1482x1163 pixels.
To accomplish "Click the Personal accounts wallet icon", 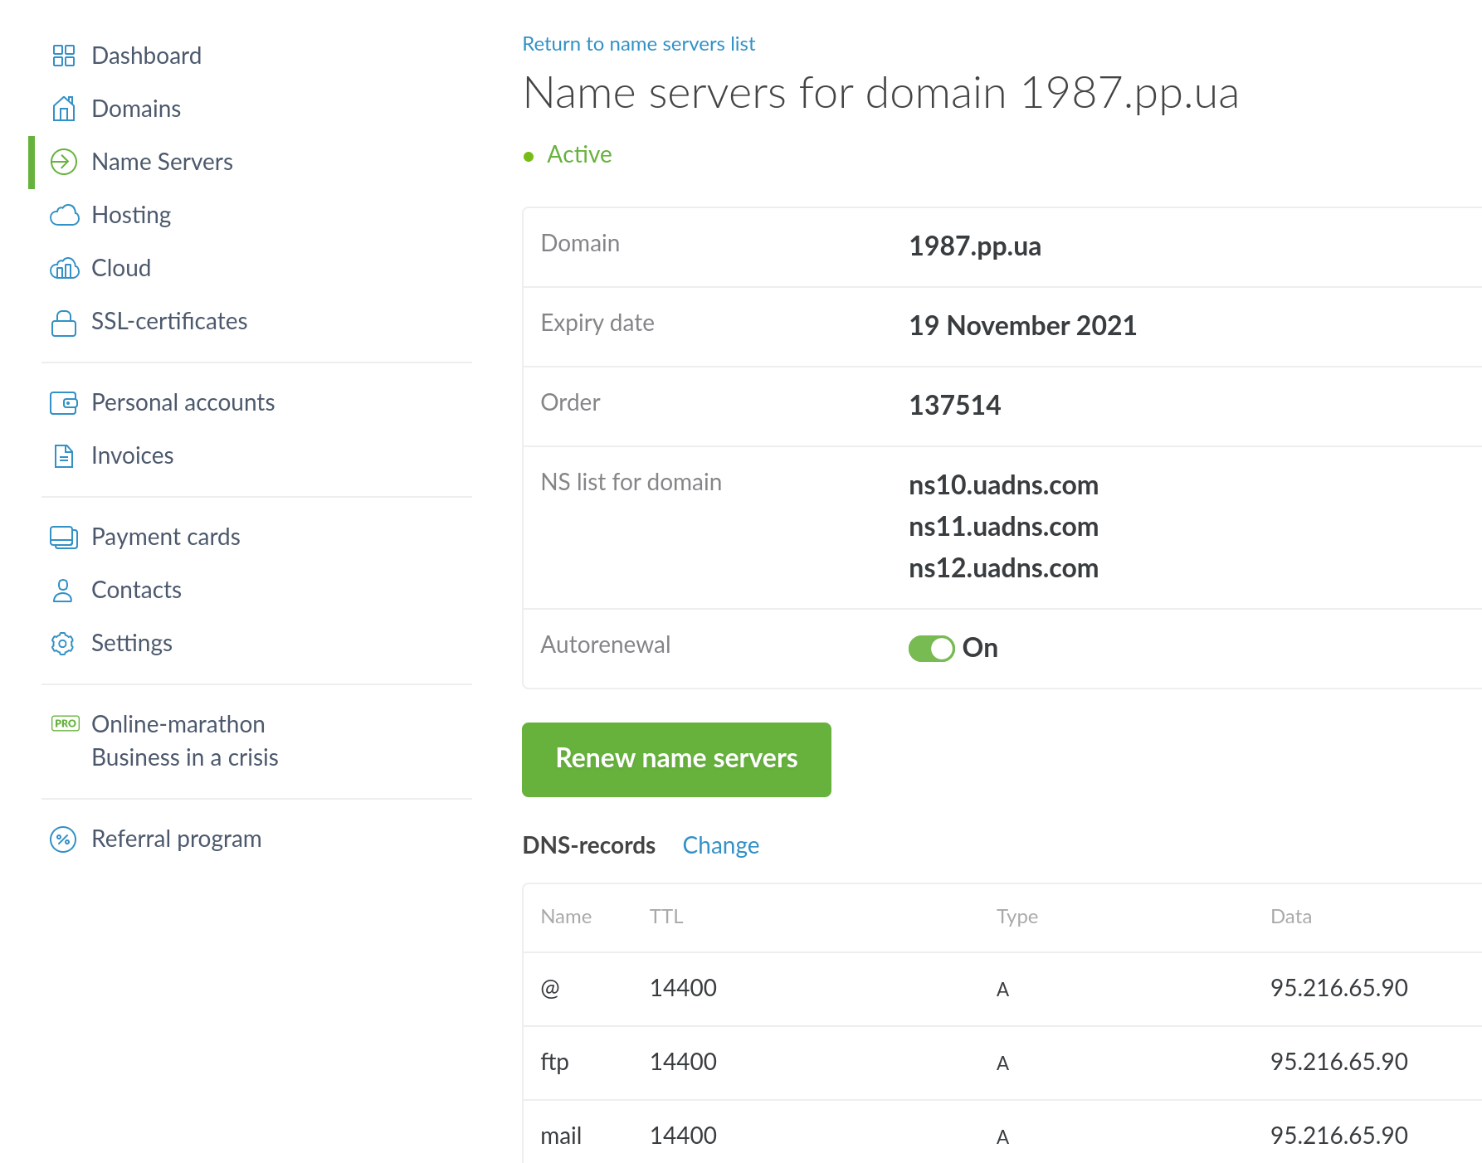I will point(64,403).
